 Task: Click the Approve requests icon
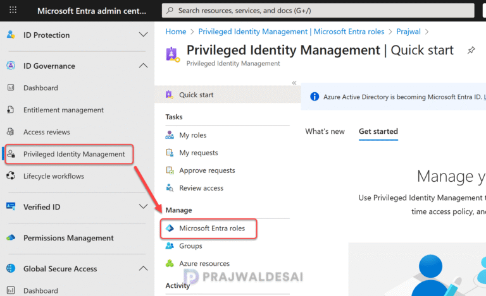coord(170,170)
